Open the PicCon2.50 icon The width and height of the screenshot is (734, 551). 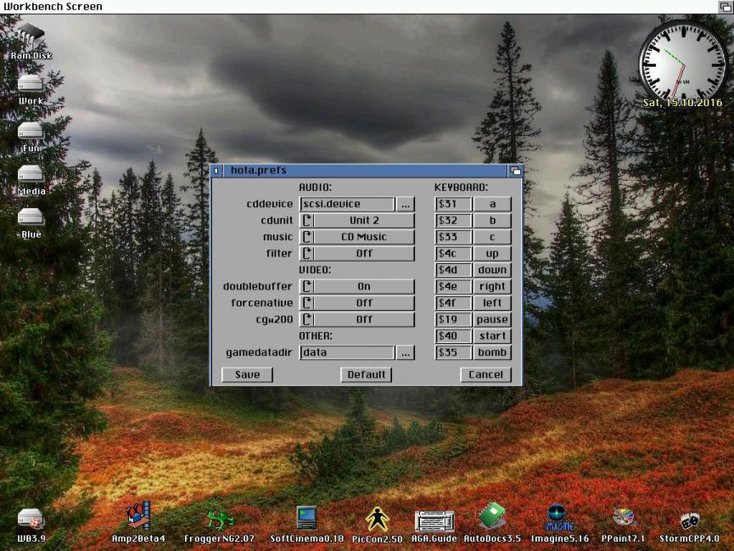(x=377, y=519)
